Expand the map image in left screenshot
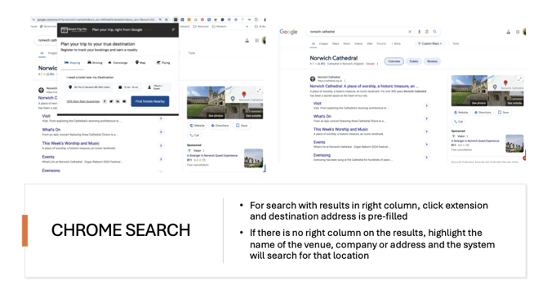Viewport: 547px width, 307px height. click(x=259, y=91)
